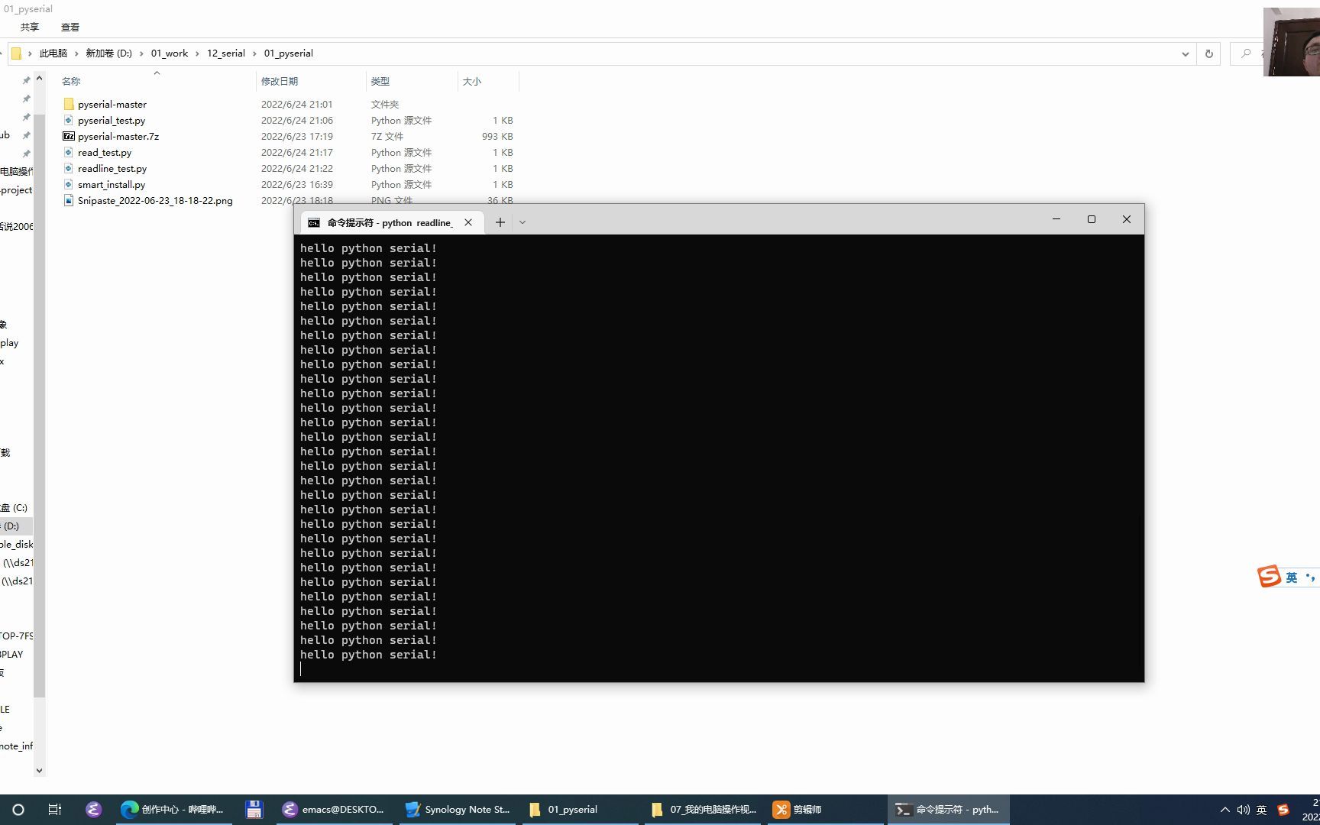The width and height of the screenshot is (1320, 825).
Task: Navigate to 01_work in the breadcrumb
Action: tap(170, 53)
